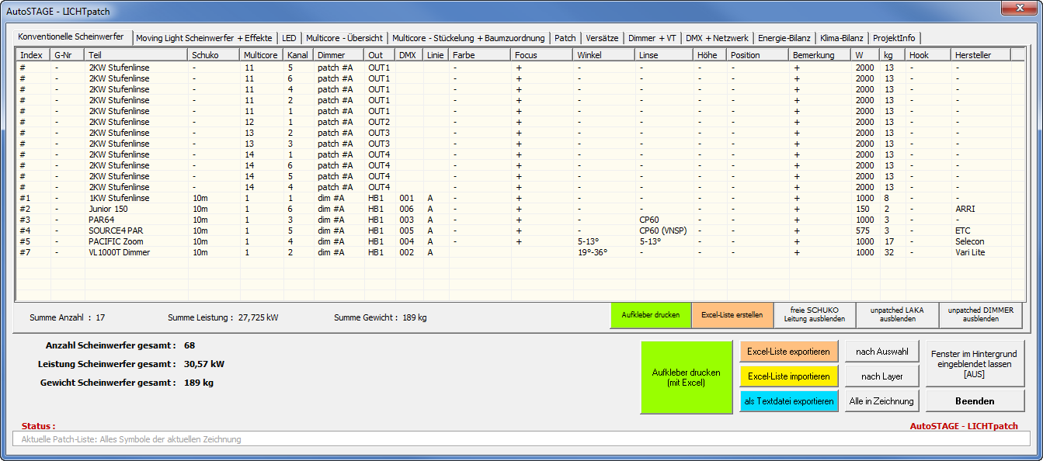Open the LED tab
Image resolution: width=1043 pixels, height=461 pixels.
(289, 38)
